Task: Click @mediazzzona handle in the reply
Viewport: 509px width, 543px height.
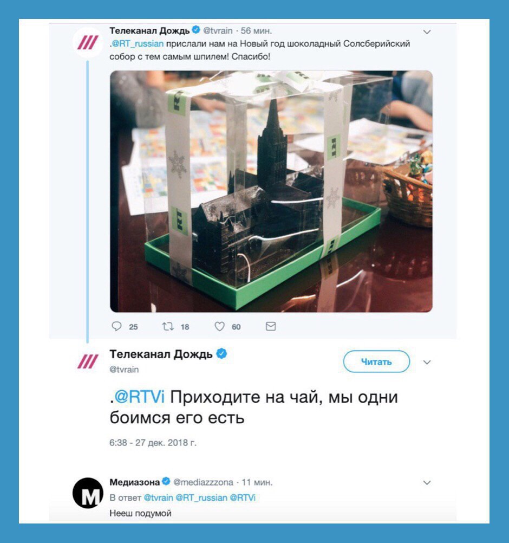Action: pos(203,482)
